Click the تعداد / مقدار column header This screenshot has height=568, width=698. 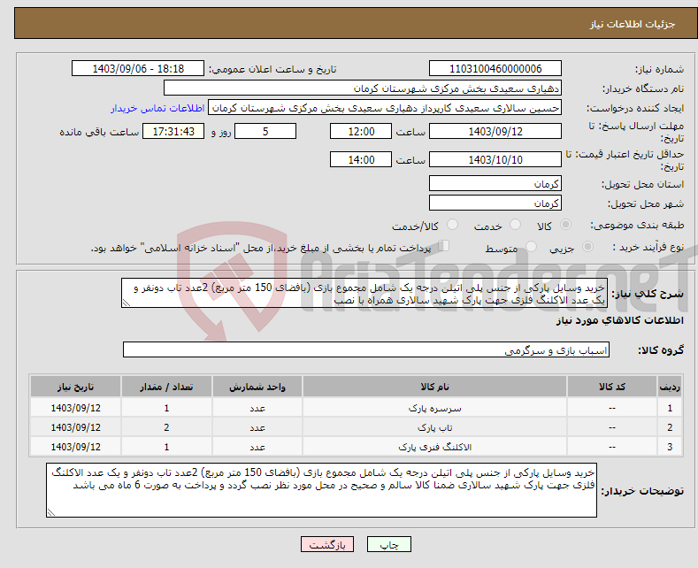click(166, 387)
